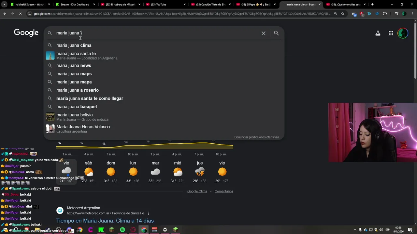417x234 pixels.
Task: Go to the Google logo homepage
Action: pos(26,33)
